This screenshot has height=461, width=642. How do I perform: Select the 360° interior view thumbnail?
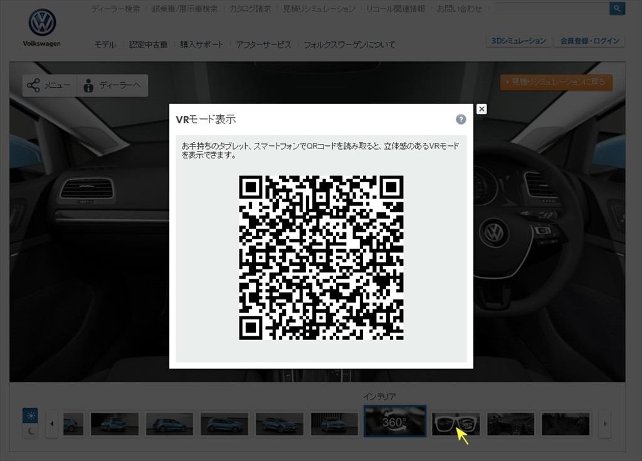point(395,422)
